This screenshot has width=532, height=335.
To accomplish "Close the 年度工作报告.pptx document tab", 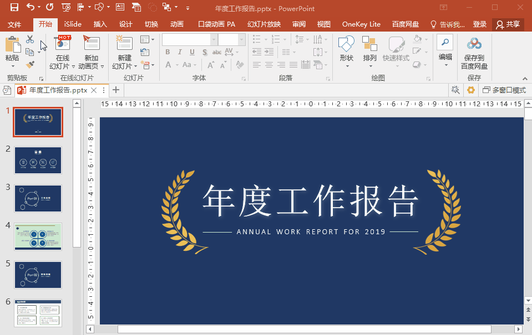I will coord(94,90).
